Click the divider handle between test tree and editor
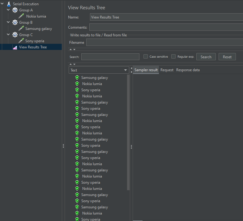 pos(63,146)
